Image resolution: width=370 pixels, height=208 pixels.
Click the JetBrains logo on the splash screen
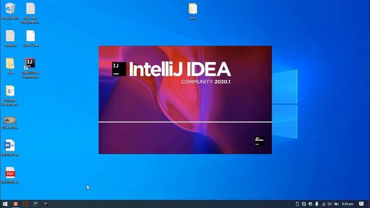click(260, 141)
